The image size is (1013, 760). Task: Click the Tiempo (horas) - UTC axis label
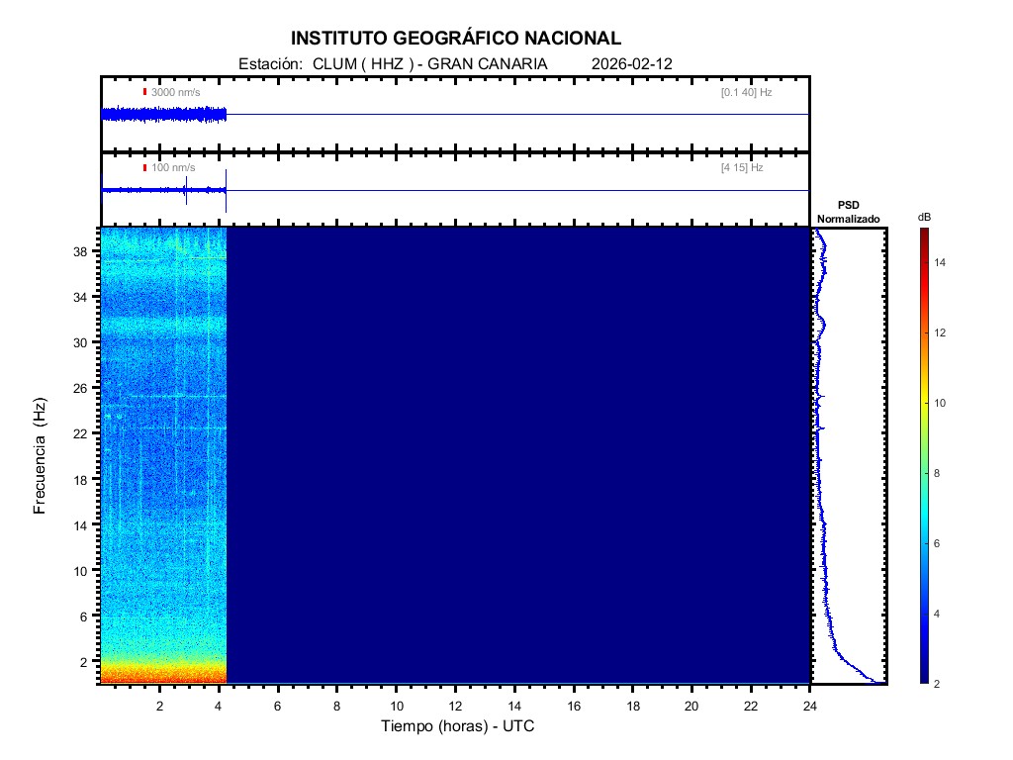click(x=458, y=726)
